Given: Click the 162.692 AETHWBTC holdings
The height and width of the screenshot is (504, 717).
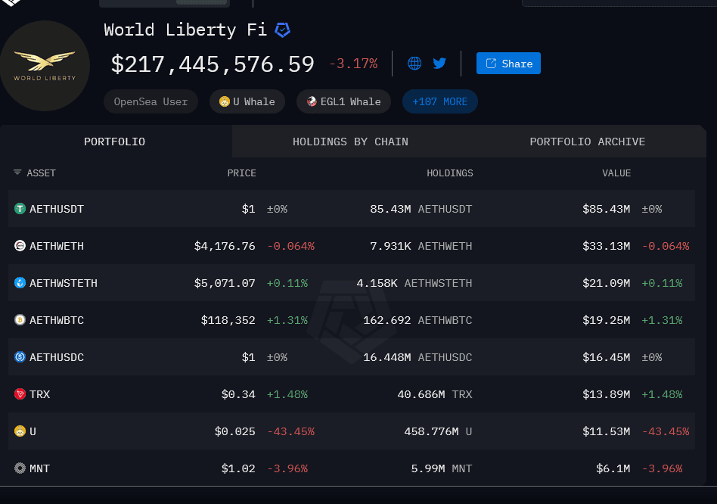Looking at the screenshot, I should [417, 320].
